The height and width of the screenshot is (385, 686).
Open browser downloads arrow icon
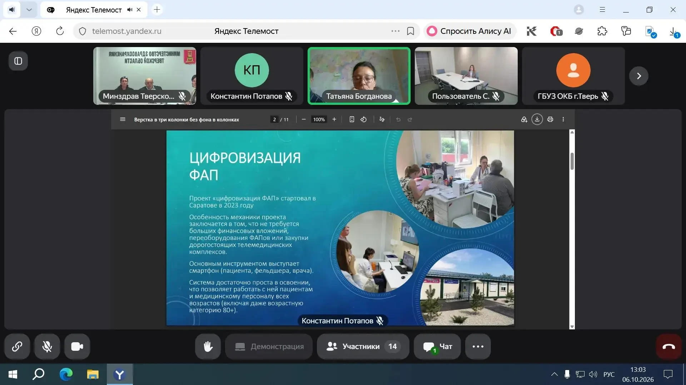point(673,31)
